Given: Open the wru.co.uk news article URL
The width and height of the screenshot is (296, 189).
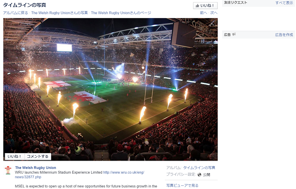Looking at the screenshot, I should 79,175.
